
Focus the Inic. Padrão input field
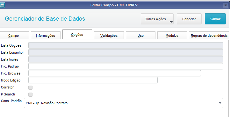coord(126,66)
